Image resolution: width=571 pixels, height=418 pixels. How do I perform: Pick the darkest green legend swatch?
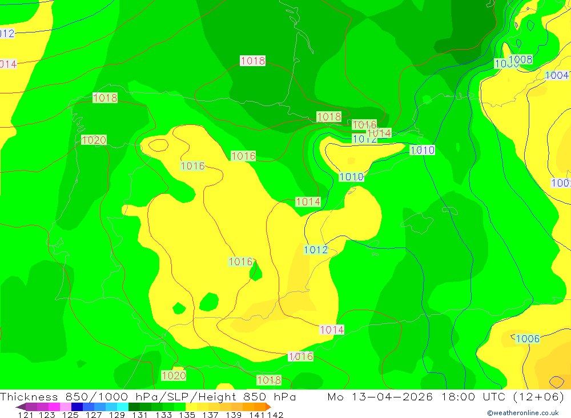coord(134,407)
